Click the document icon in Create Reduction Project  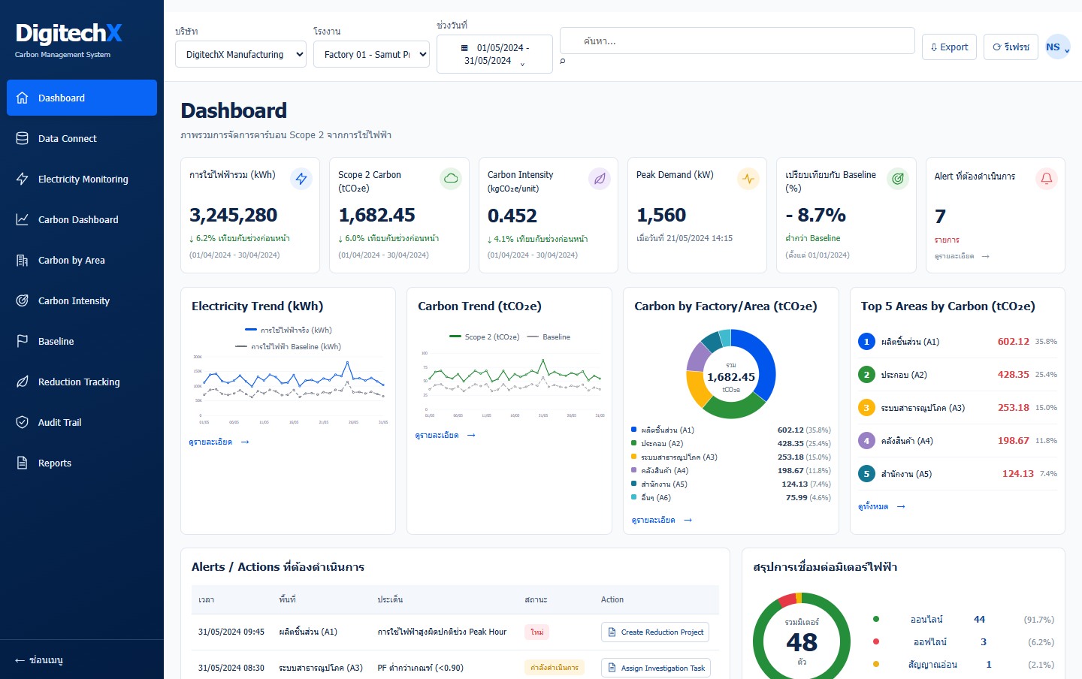point(612,632)
